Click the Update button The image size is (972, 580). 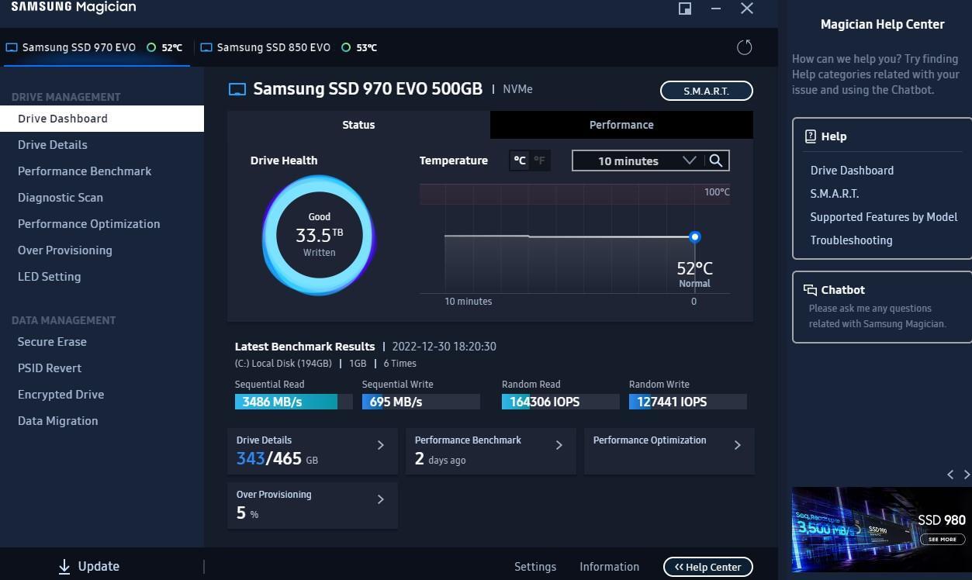pos(89,567)
